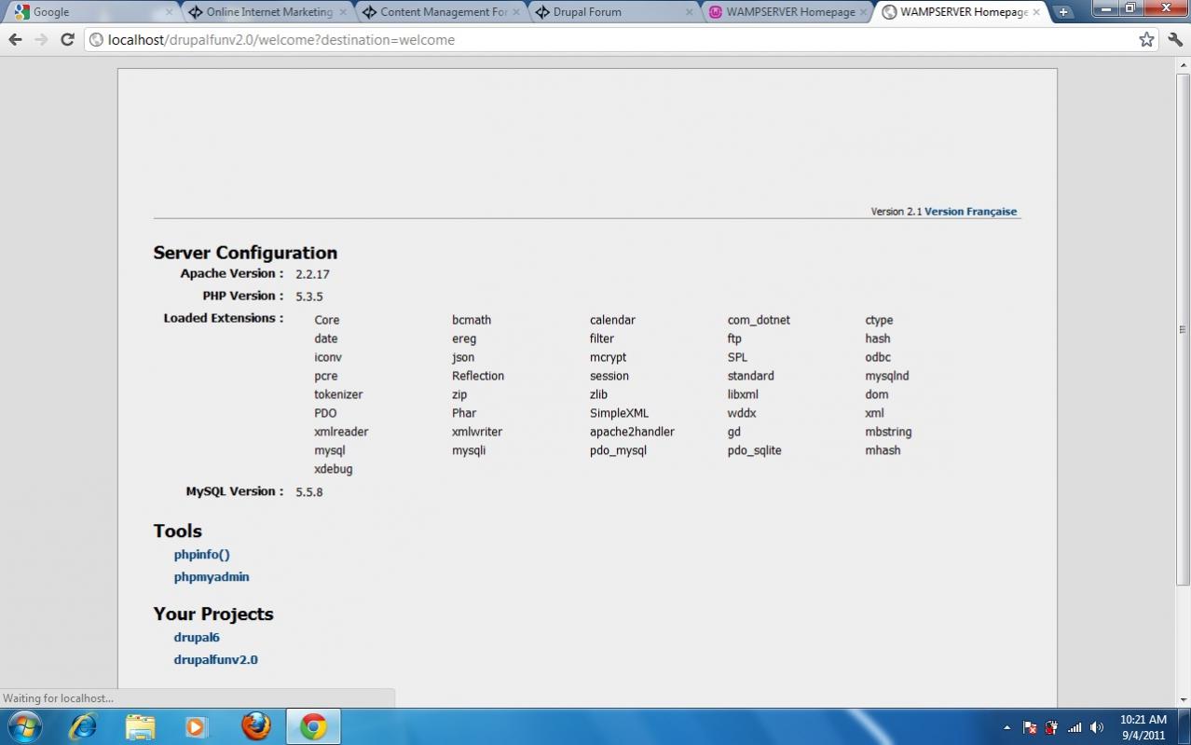The width and height of the screenshot is (1191, 745).
Task: Open the Version Française link
Action: (x=970, y=212)
